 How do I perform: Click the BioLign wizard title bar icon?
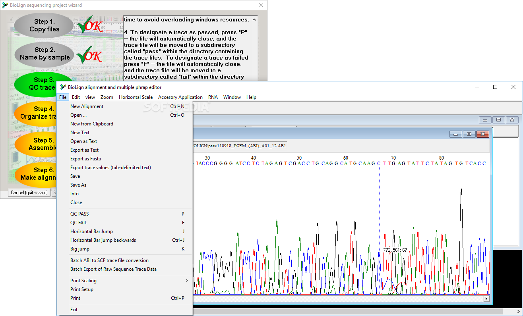pos(5,5)
